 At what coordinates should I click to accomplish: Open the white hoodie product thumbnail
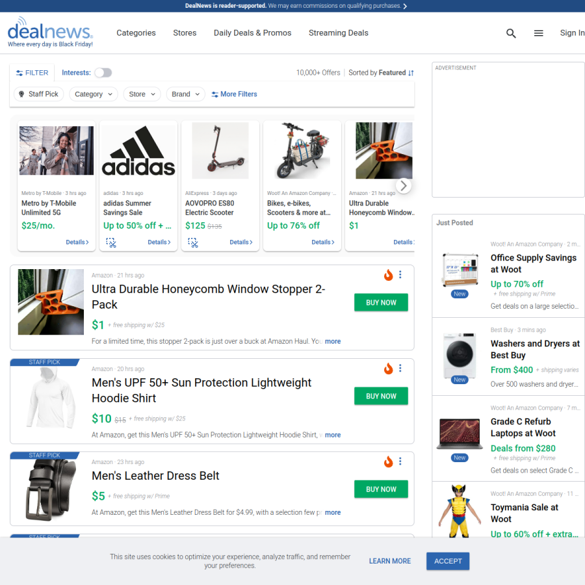51,397
